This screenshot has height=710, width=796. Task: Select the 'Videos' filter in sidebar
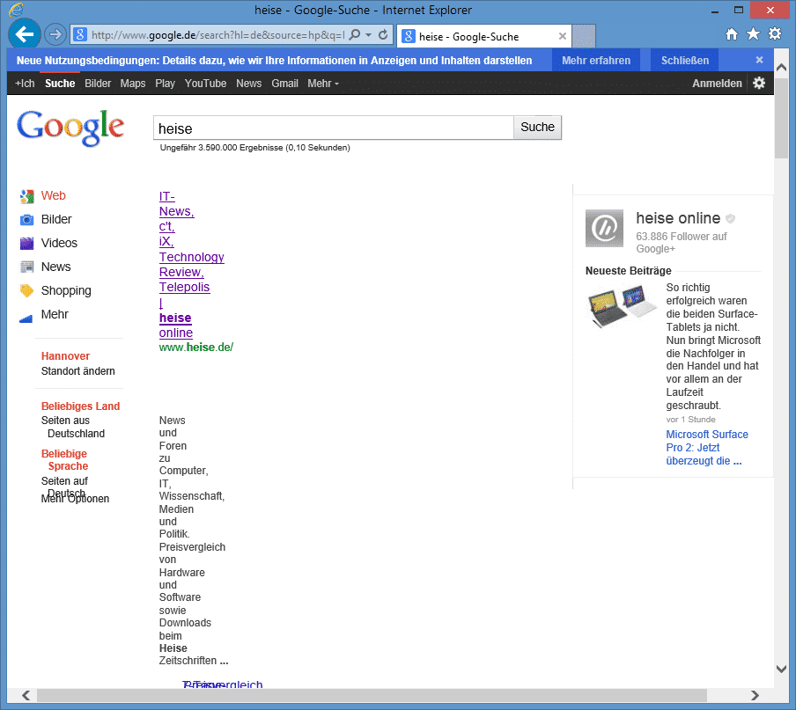coord(59,243)
